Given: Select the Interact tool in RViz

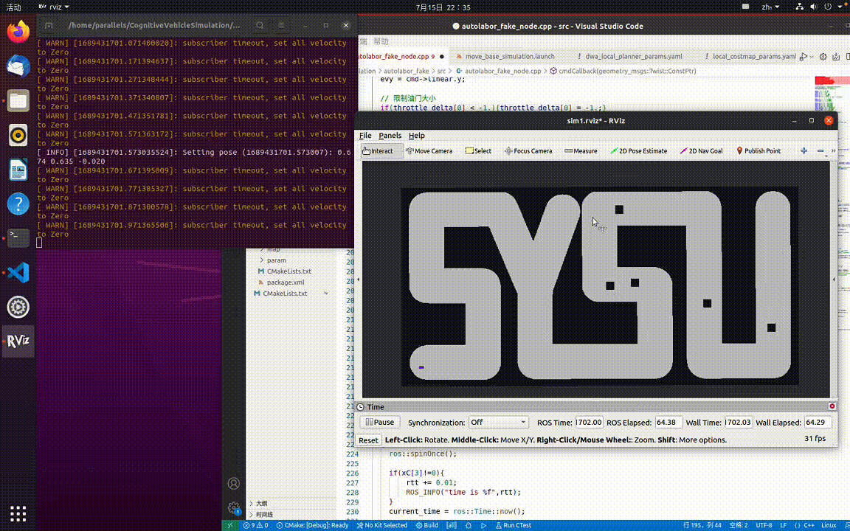Looking at the screenshot, I should [381, 151].
